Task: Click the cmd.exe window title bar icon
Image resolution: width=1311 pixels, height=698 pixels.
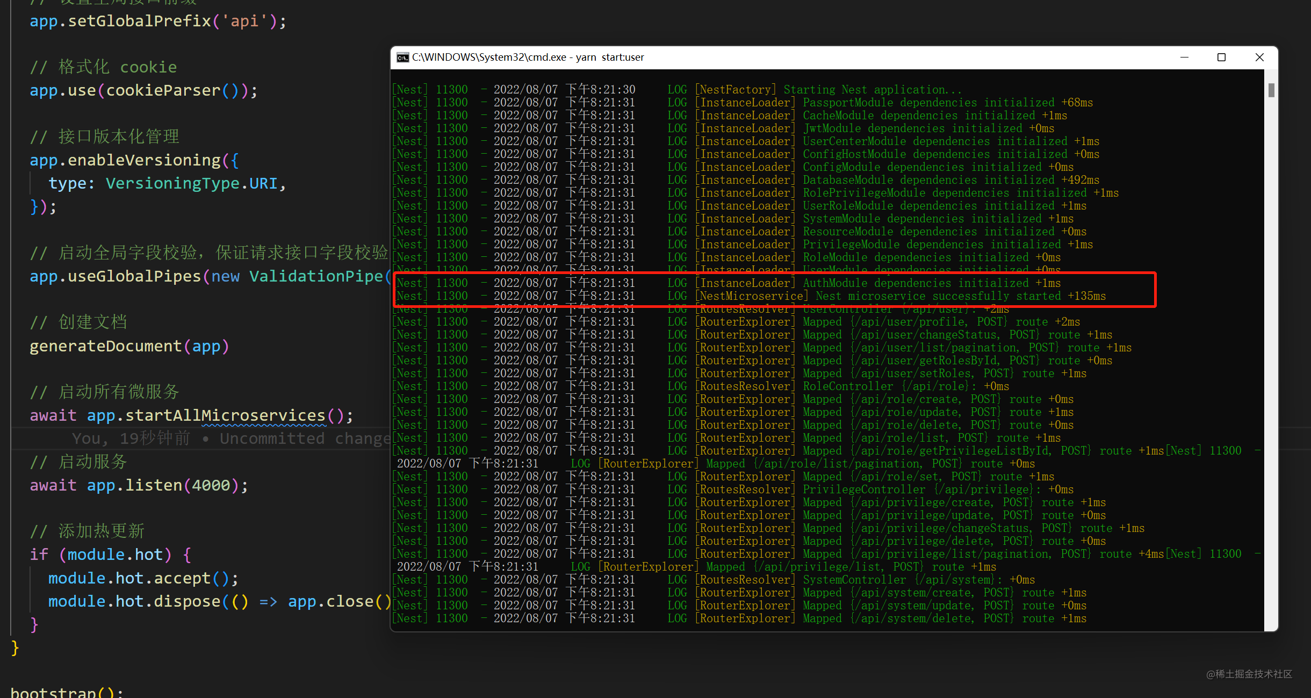Action: pyautogui.click(x=402, y=57)
